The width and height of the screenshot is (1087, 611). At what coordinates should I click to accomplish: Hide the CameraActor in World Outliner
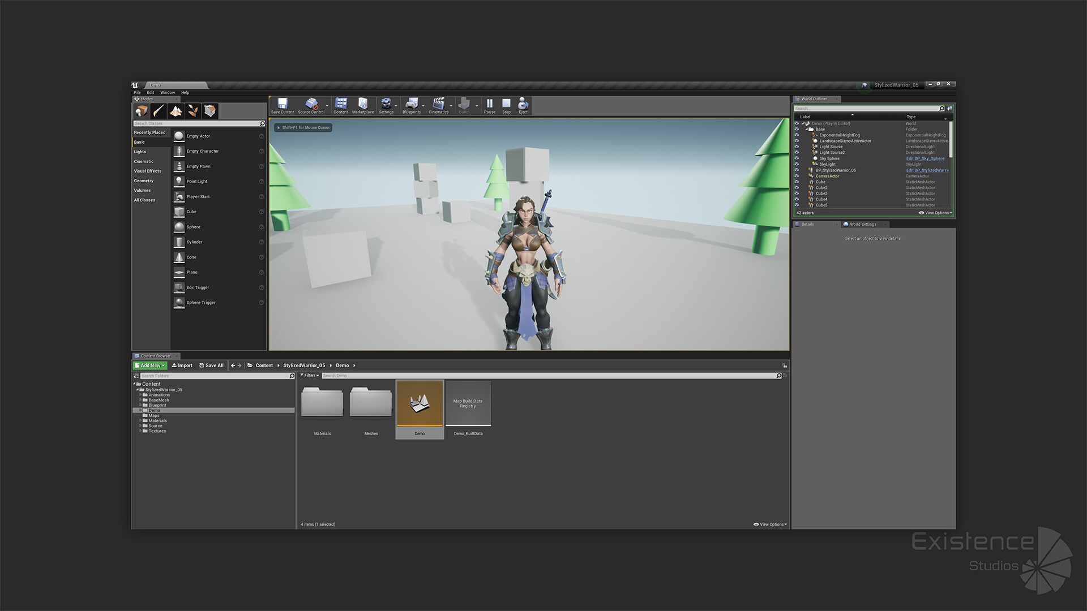pos(797,176)
